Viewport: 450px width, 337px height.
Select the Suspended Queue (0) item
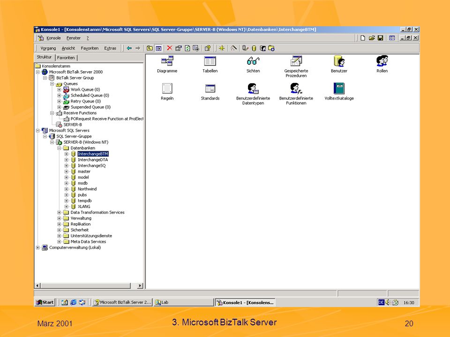tap(90, 107)
